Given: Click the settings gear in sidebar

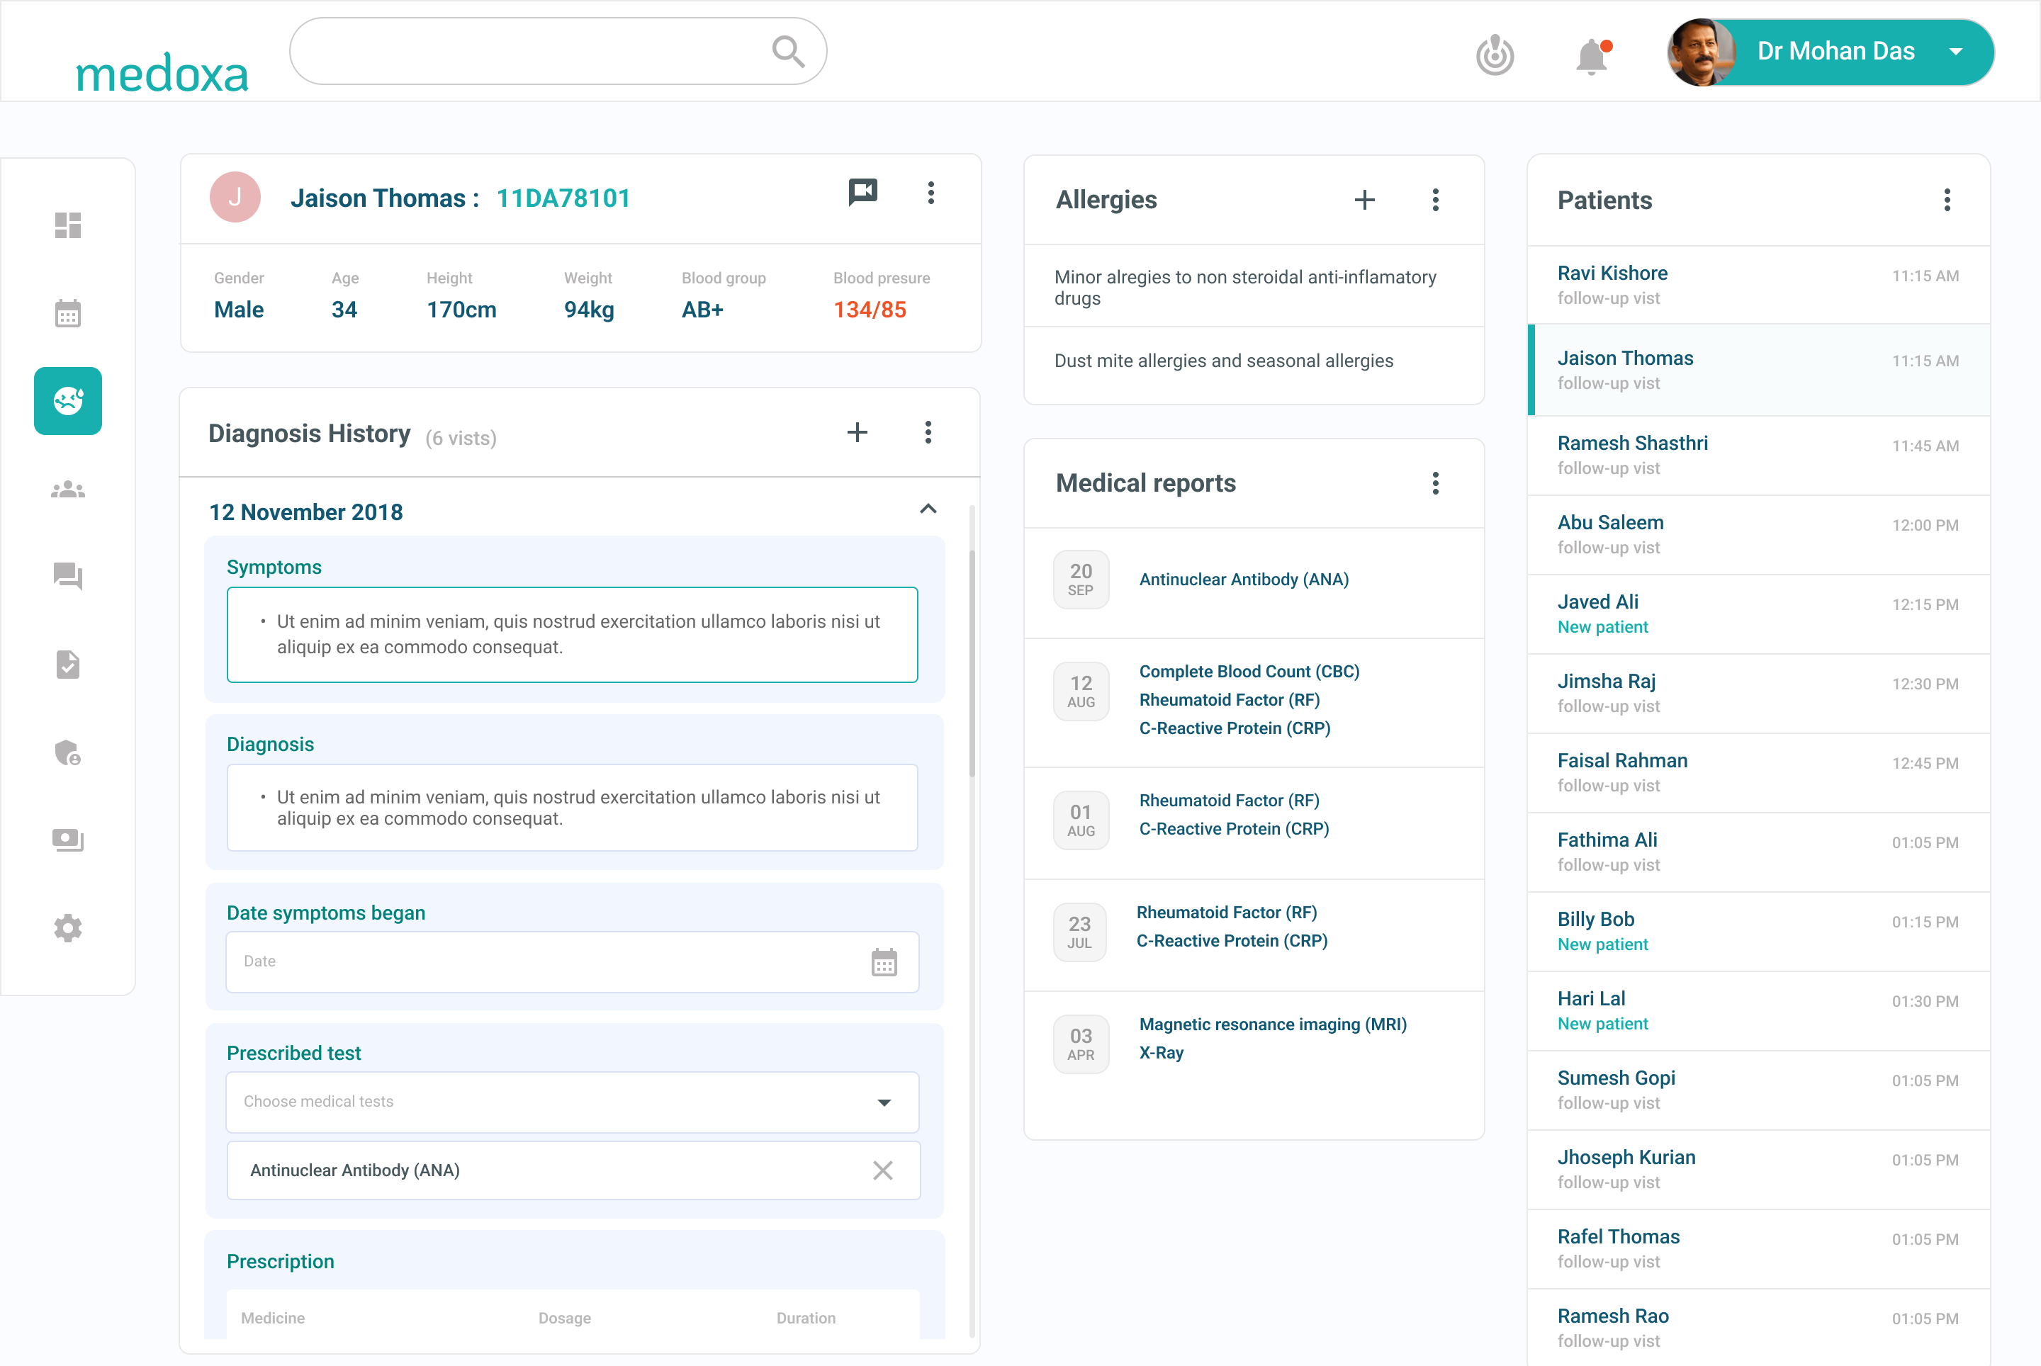Looking at the screenshot, I should click(x=68, y=929).
